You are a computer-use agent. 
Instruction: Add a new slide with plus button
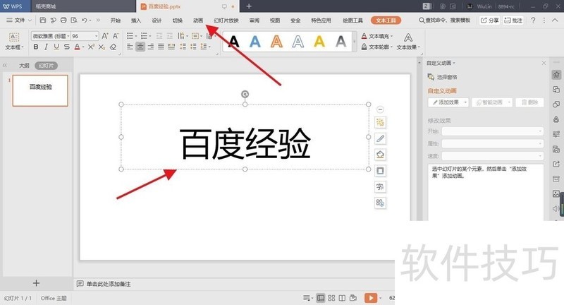pyautogui.click(x=36, y=283)
